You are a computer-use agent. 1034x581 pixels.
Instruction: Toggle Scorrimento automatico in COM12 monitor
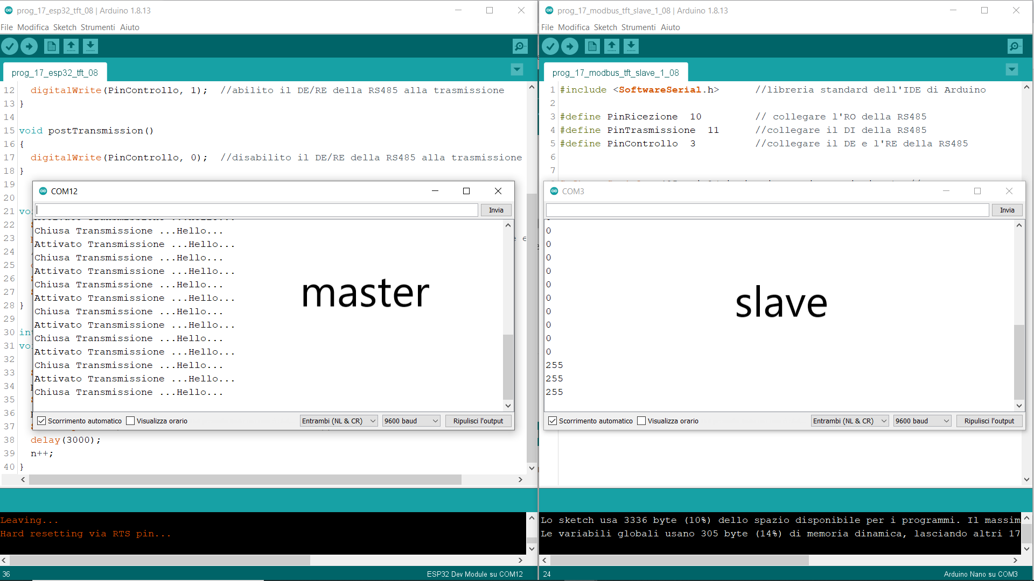click(x=42, y=421)
